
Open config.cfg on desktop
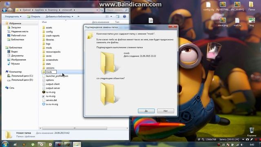tap(208, 7)
